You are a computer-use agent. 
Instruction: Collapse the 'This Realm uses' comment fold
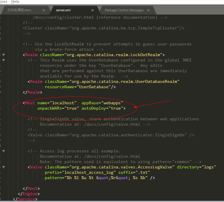click(x=4, y=60)
